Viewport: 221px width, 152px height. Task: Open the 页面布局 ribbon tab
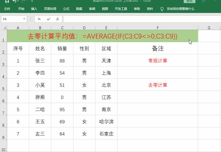[x=50, y=9]
